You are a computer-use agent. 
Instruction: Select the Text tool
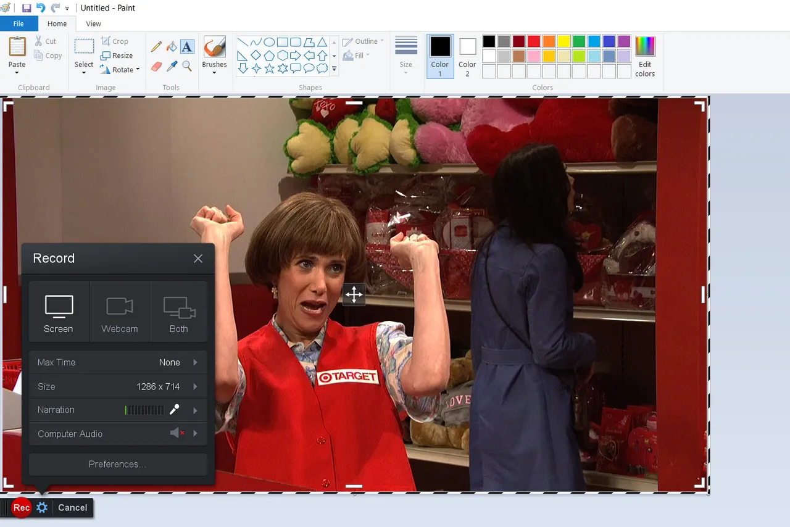click(187, 46)
